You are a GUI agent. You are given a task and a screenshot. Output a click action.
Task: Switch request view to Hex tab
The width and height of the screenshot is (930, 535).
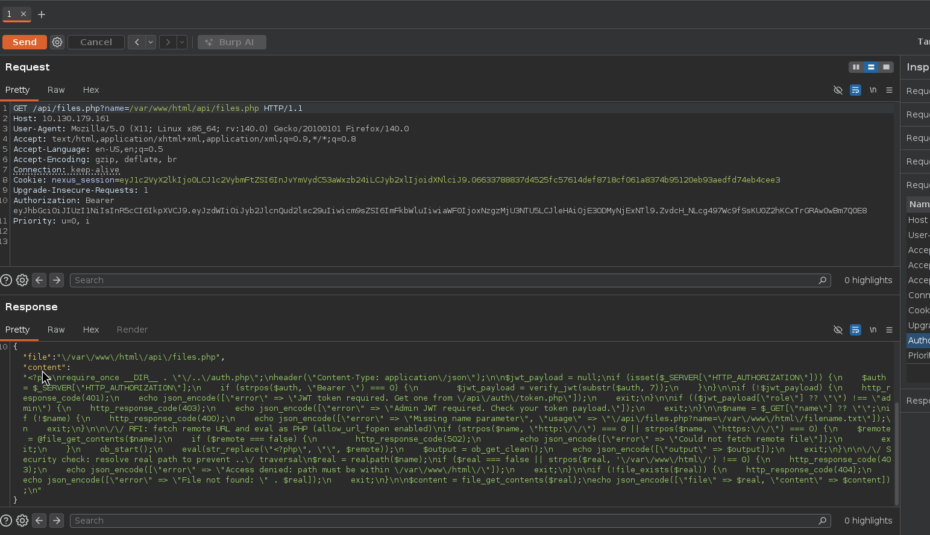(91, 90)
